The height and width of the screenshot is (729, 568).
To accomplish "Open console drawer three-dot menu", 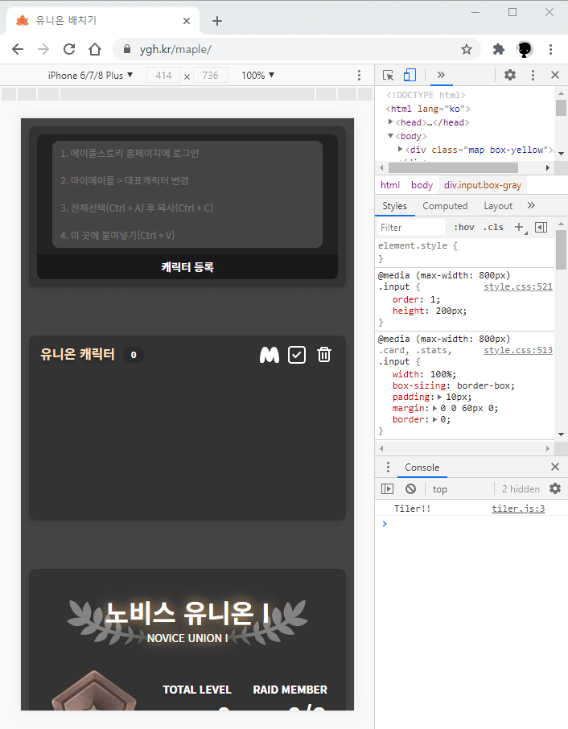I will click(x=388, y=467).
